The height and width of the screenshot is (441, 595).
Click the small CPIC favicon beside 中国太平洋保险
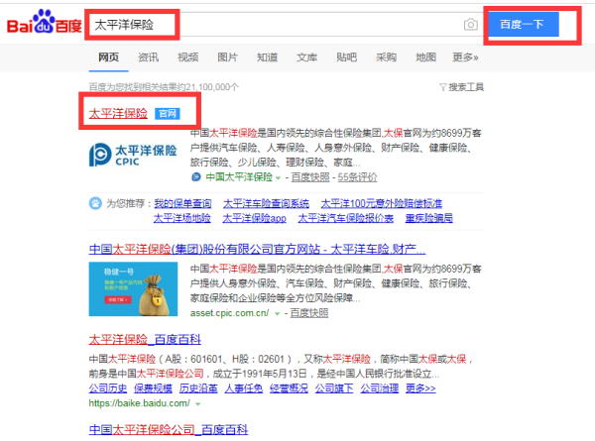[195, 177]
